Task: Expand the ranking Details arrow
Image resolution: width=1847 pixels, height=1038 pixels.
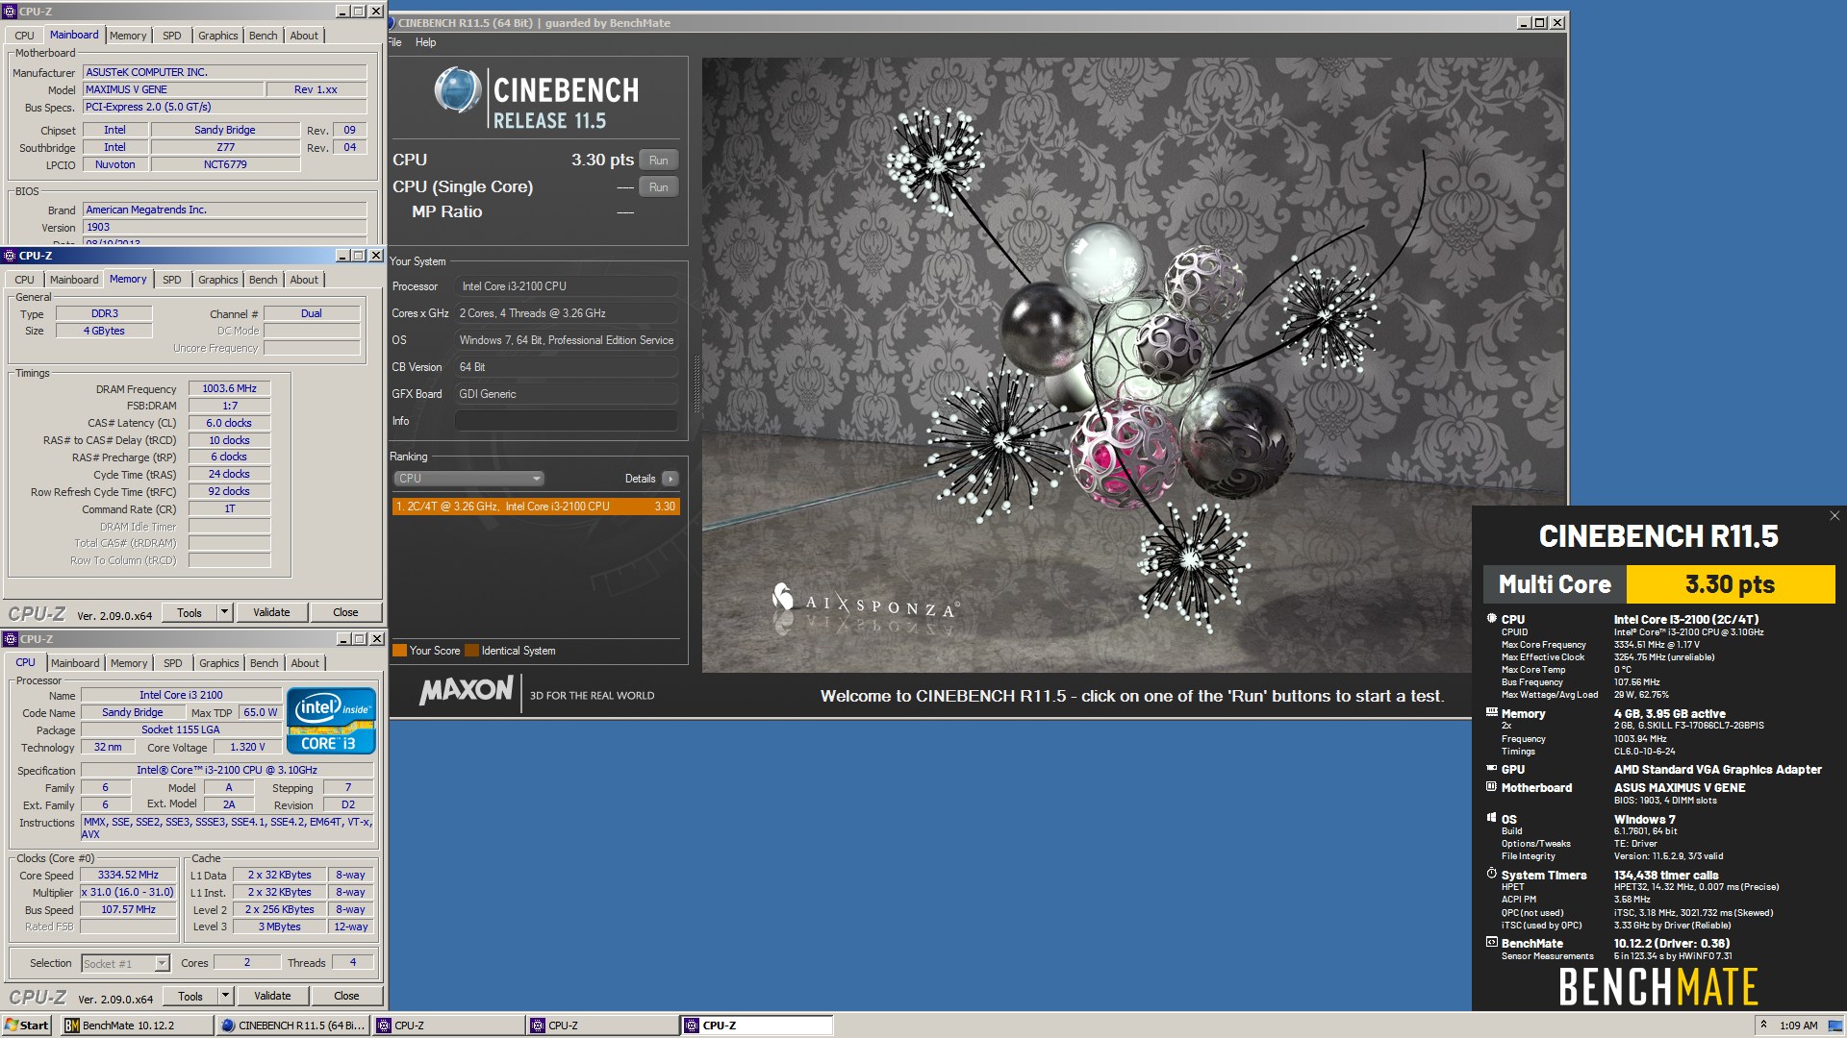Action: pos(670,479)
